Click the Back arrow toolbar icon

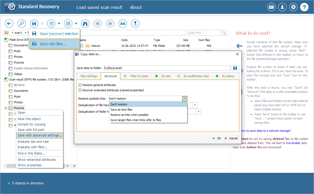9,24
